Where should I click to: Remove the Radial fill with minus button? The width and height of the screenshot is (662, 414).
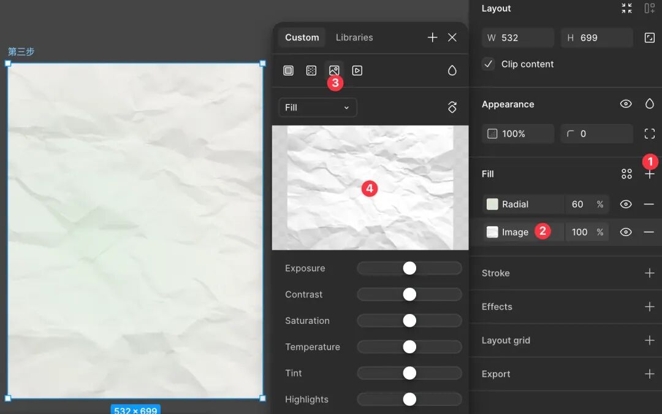(649, 204)
